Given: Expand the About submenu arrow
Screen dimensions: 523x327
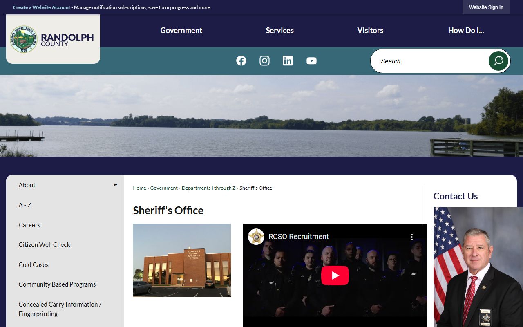Looking at the screenshot, I should pyautogui.click(x=116, y=185).
